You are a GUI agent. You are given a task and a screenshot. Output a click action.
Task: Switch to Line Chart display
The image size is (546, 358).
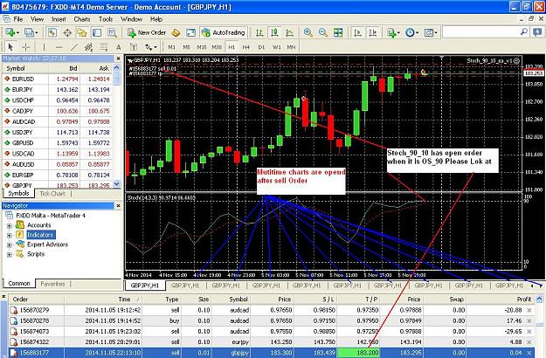coord(289,32)
